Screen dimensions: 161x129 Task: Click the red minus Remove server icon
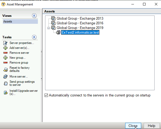pos(5,53)
